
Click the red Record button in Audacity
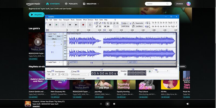click(x=83, y=25)
